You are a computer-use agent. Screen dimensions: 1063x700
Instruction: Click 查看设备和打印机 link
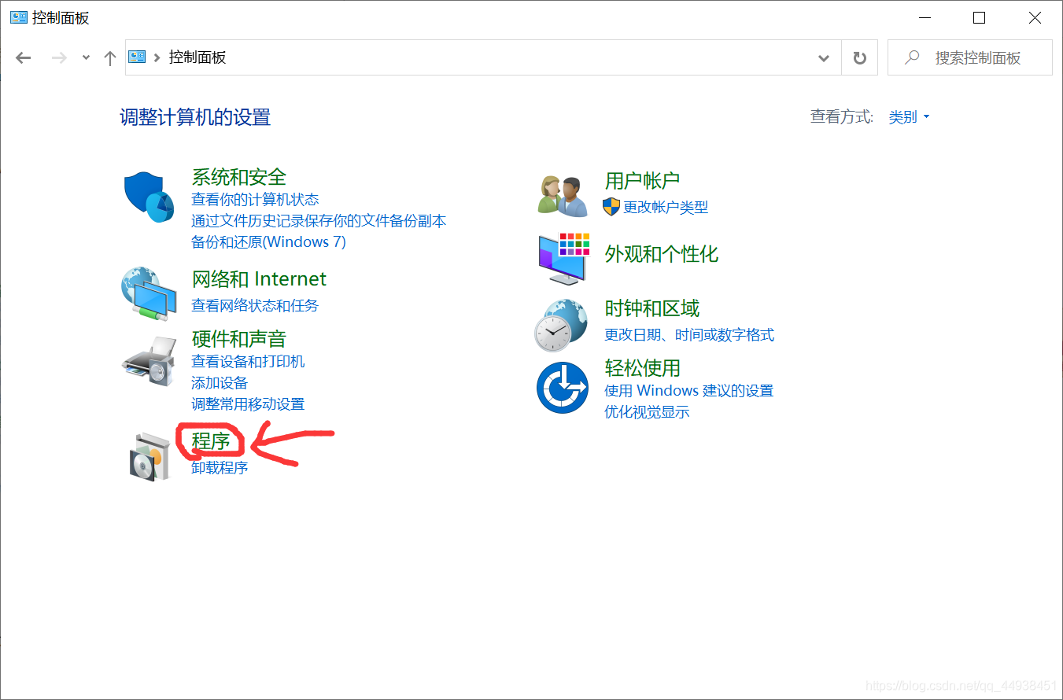(x=248, y=362)
